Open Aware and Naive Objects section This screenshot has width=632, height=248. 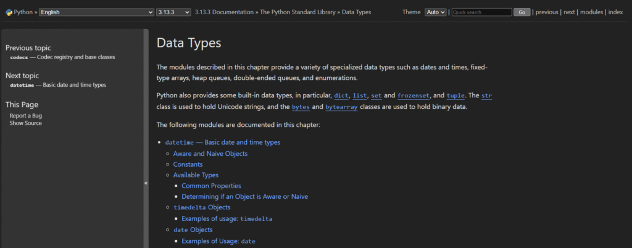click(210, 153)
